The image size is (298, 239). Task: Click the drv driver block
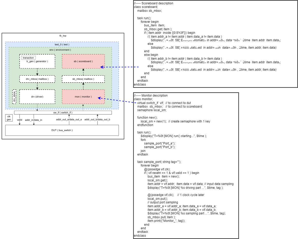pos(37,97)
